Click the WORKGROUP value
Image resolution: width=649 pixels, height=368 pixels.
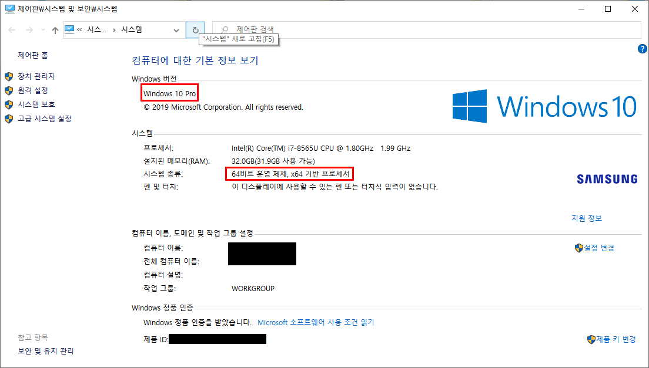click(253, 288)
